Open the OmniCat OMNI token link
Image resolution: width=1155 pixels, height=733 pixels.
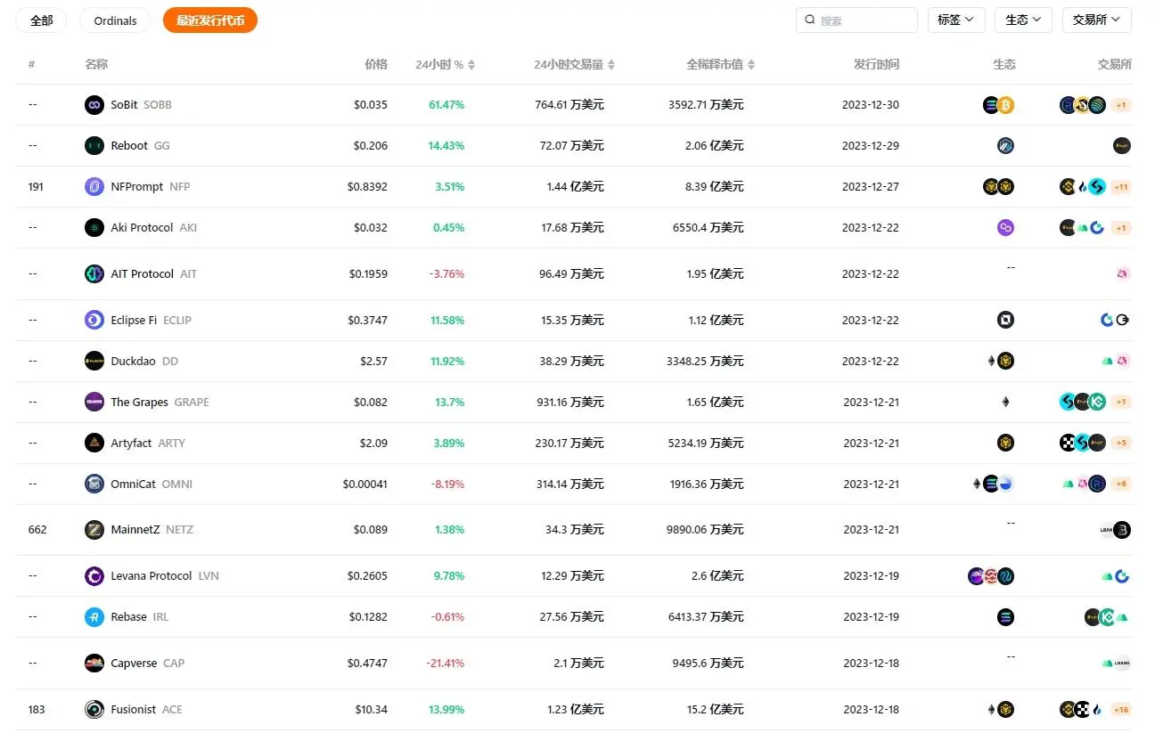(x=152, y=485)
